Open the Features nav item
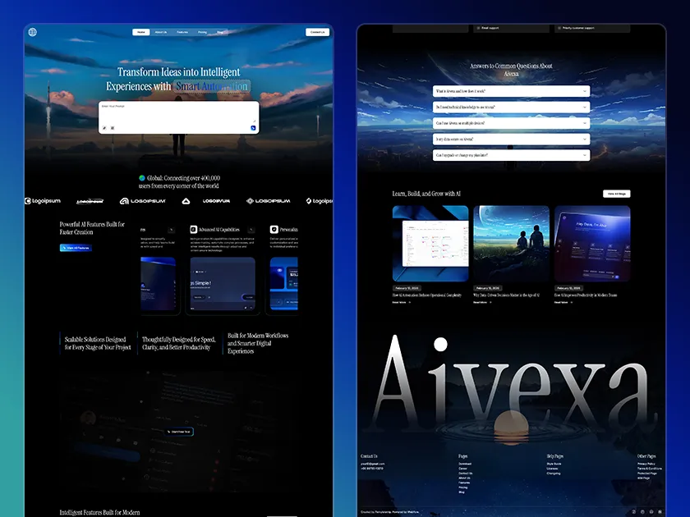Image resolution: width=690 pixels, height=517 pixels. (182, 32)
